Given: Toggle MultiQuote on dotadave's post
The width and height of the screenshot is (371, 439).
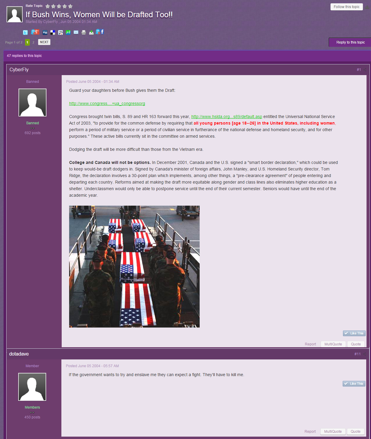Looking at the screenshot, I should coord(333,432).
